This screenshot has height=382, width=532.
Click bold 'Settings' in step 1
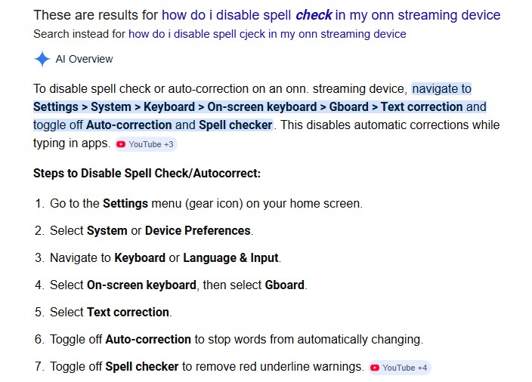click(x=125, y=203)
